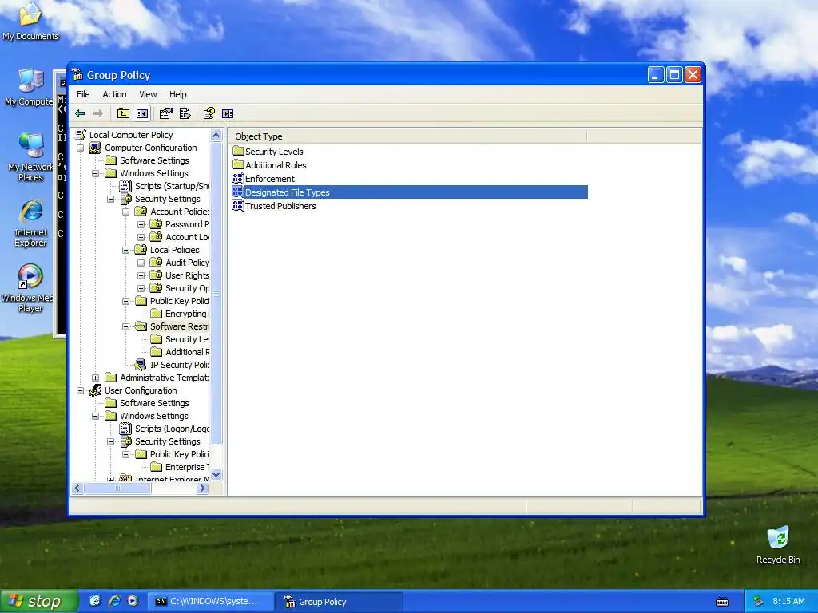Screen dimensions: 818x613
Task: Collapse the User Configuration node
Action: pos(81,390)
